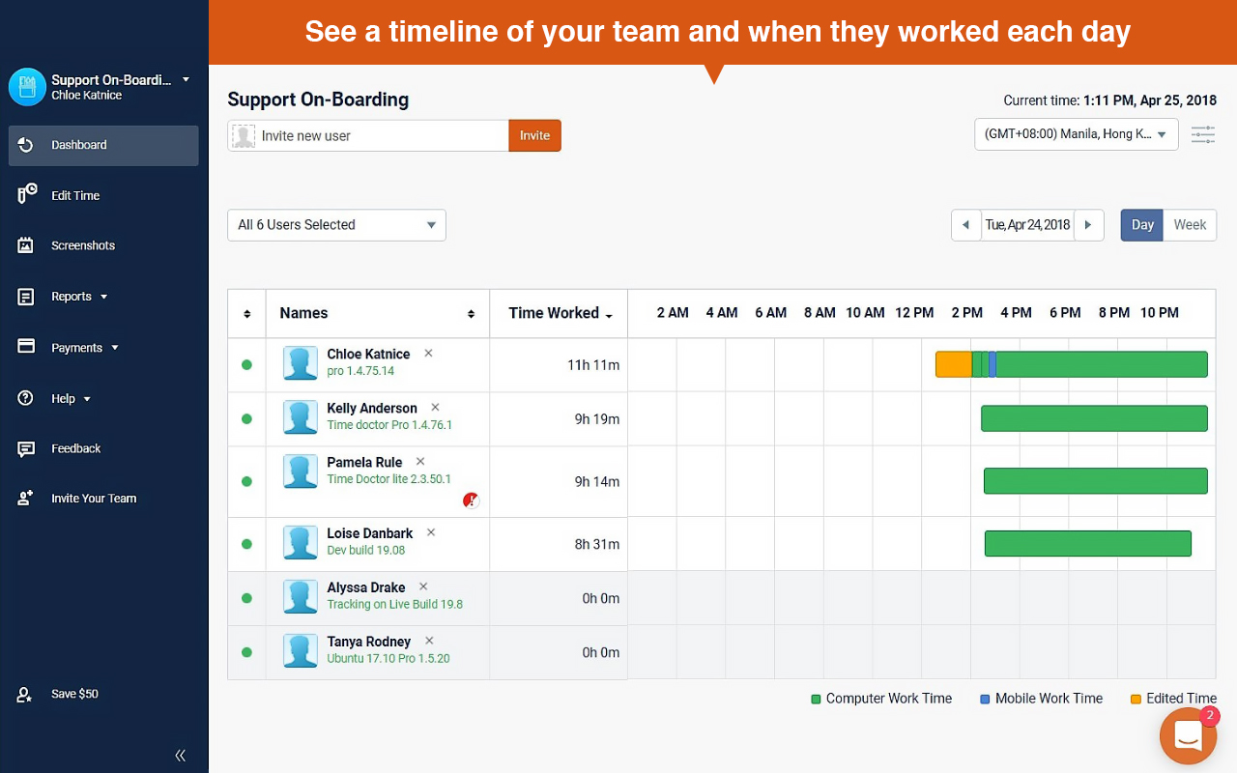1237x773 pixels.
Task: Click the Invite button
Action: coord(534,135)
